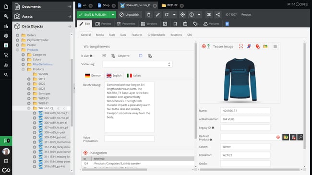Open the Save & Publish dropdown arrow

tap(113, 15)
